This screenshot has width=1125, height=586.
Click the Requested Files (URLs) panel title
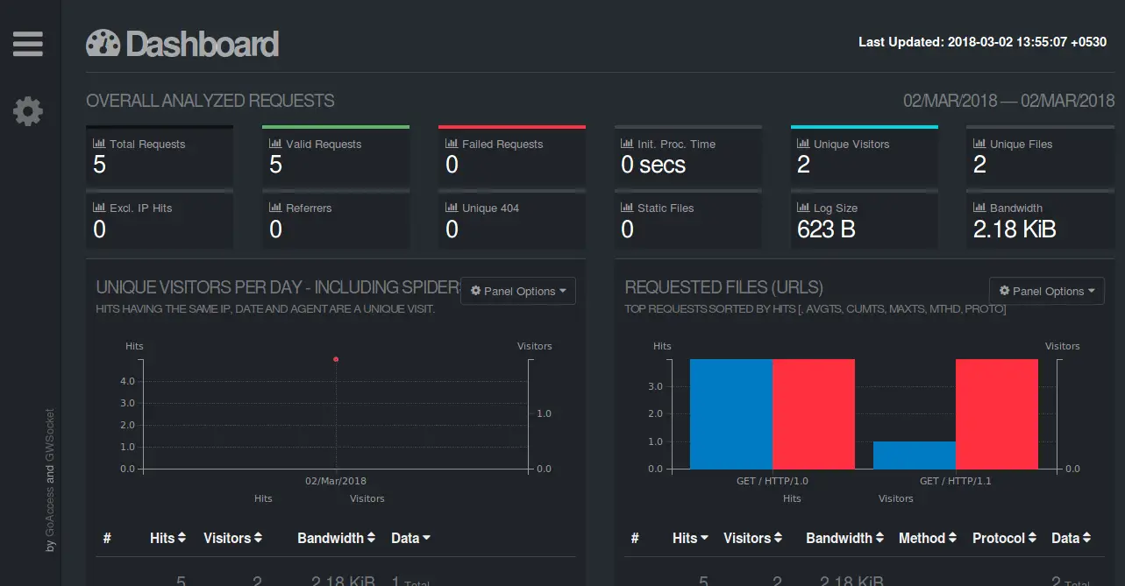(724, 287)
